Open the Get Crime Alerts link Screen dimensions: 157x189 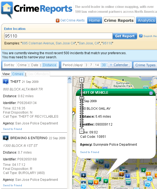point(72,20)
